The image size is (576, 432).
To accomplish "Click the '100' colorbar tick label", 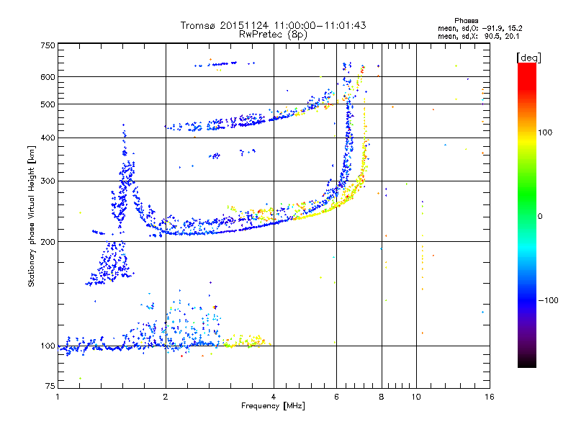I will [x=545, y=132].
